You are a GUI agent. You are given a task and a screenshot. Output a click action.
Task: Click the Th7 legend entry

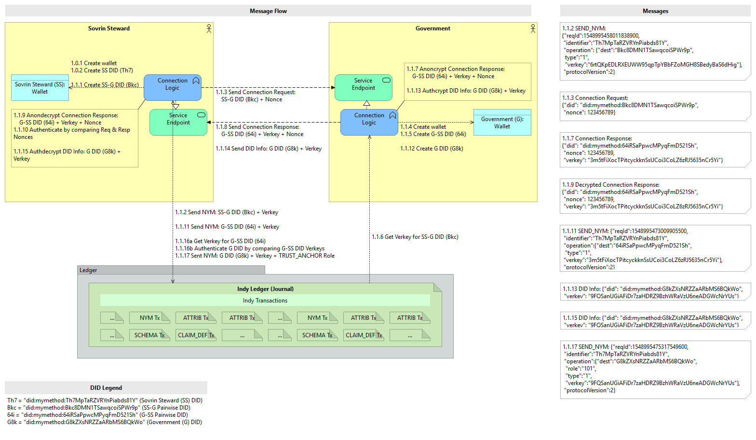click(105, 400)
